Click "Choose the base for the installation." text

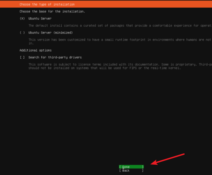52,12
